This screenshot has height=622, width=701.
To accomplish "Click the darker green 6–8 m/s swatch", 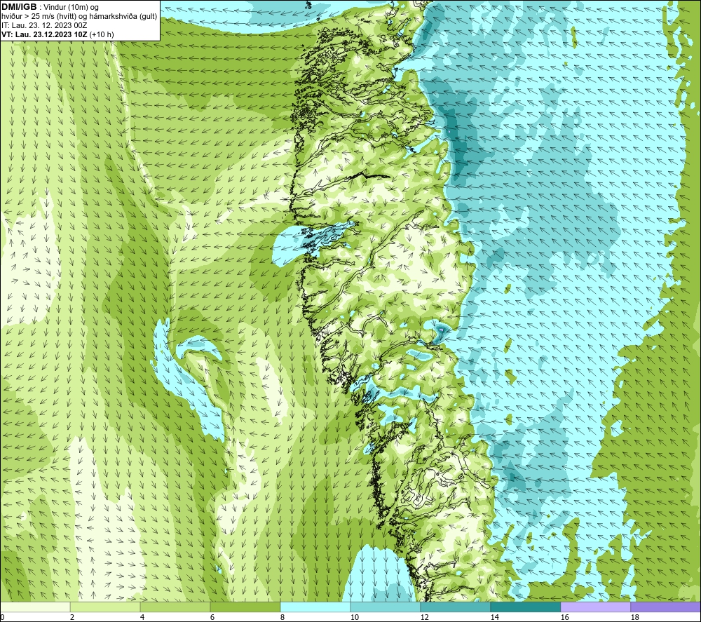I will pos(245,607).
